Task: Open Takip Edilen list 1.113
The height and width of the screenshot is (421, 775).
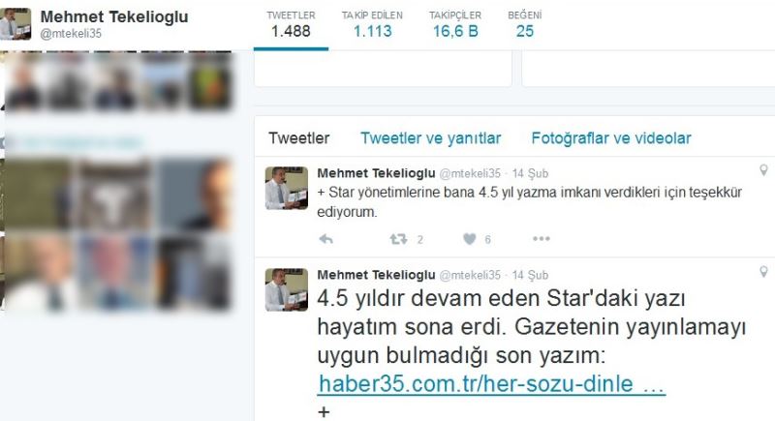Action: coord(372,24)
